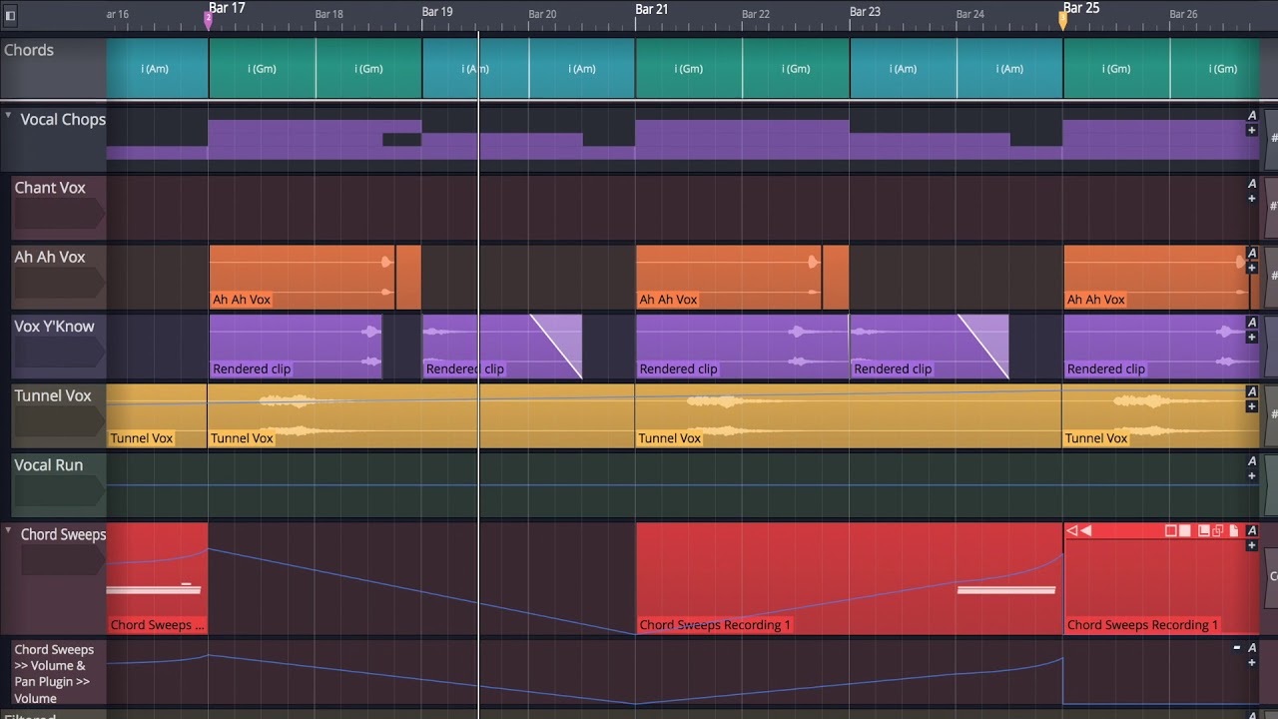Click the pink marker 2 at Bar 17

[208, 19]
